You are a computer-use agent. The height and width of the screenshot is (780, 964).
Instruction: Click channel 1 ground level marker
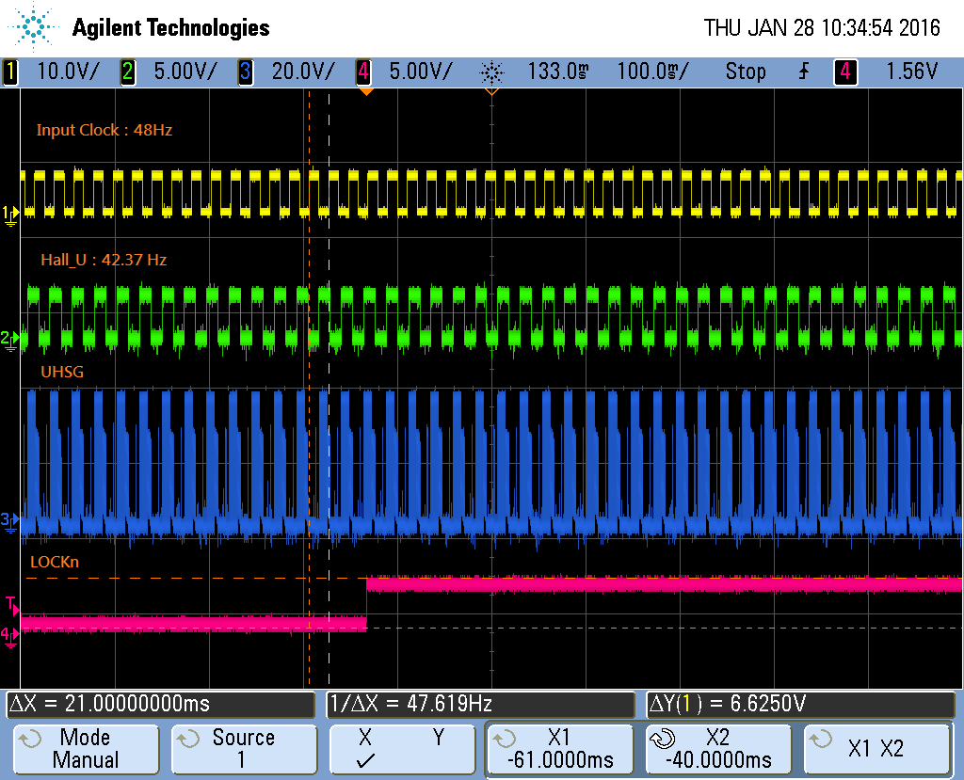[9, 215]
